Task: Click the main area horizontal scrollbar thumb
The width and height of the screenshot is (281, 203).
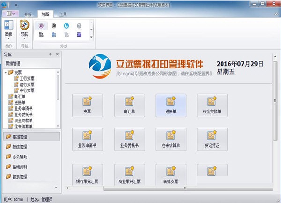Action: pos(188,188)
